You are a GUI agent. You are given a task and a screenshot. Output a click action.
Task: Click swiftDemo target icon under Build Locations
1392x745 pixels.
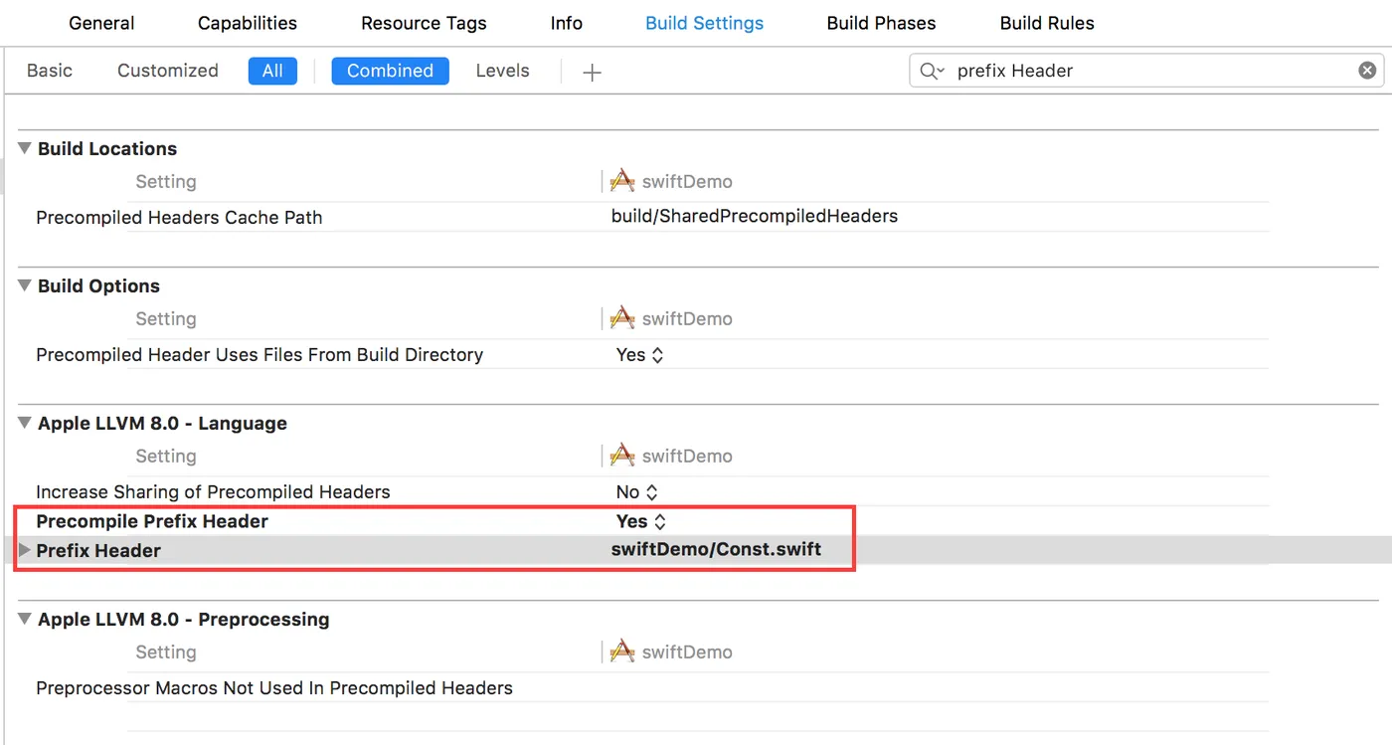coord(622,181)
